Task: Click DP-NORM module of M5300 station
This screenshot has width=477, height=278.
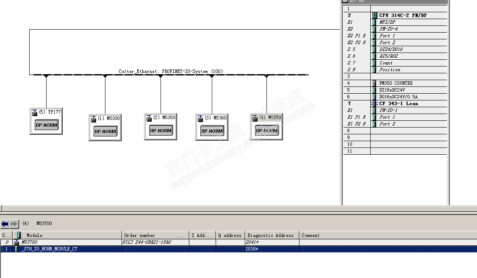Action: click(x=105, y=131)
